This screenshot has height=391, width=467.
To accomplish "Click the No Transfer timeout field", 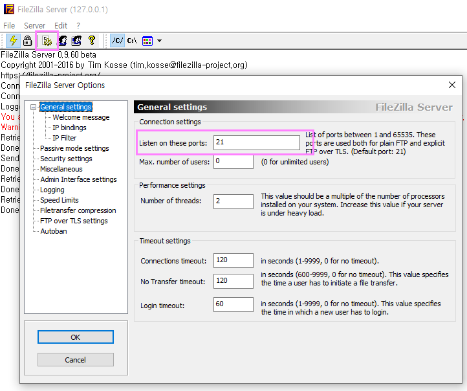I will click(x=234, y=281).
